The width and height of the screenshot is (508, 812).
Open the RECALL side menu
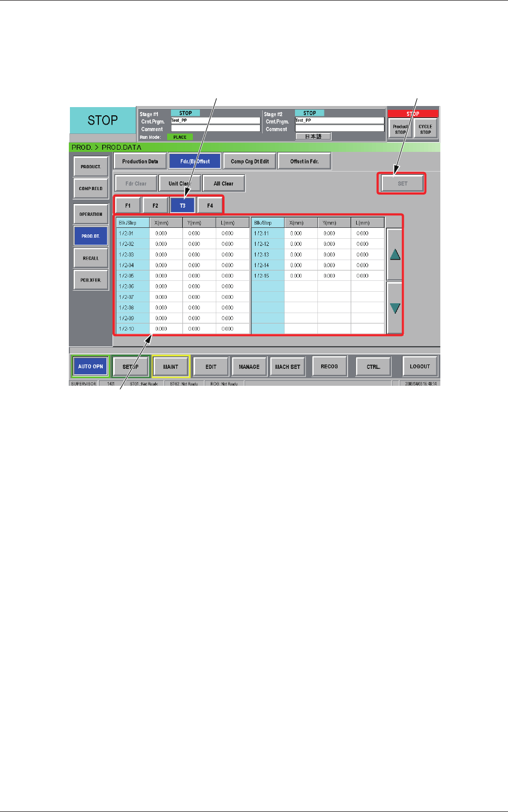click(91, 258)
